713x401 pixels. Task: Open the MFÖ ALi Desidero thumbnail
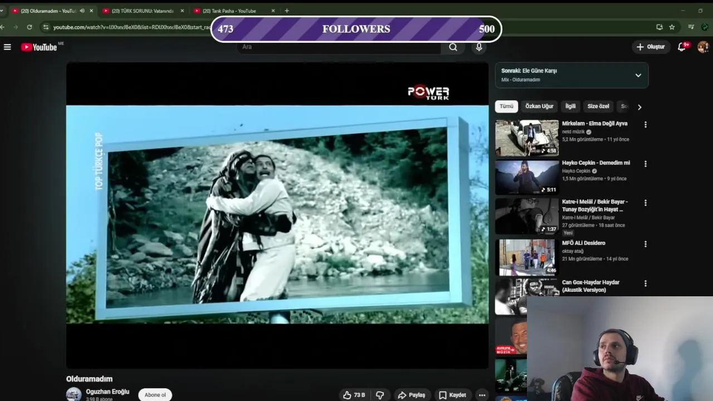click(527, 257)
